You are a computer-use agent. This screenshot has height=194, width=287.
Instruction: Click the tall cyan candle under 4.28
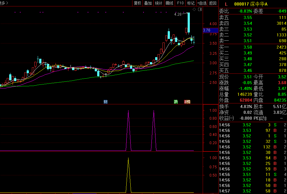click(x=189, y=23)
